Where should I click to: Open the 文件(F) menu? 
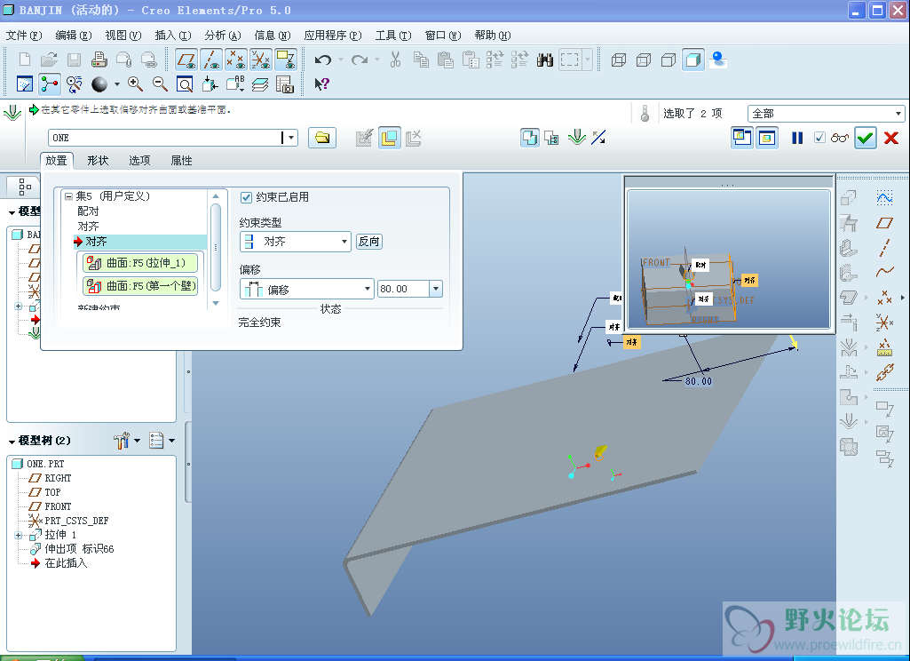24,36
